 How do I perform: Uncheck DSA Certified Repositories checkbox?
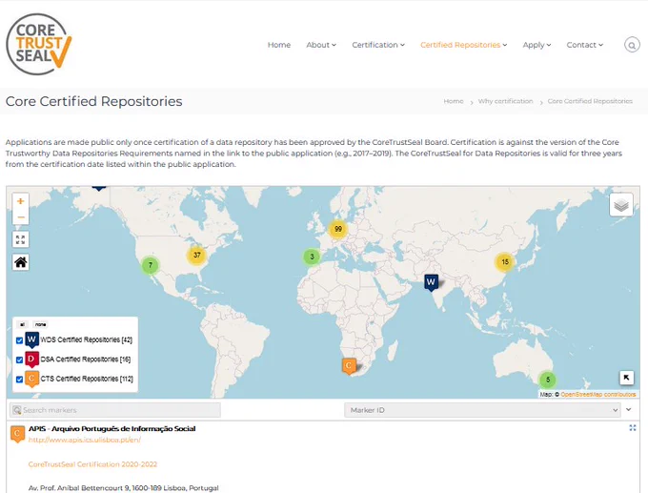pyautogui.click(x=19, y=359)
